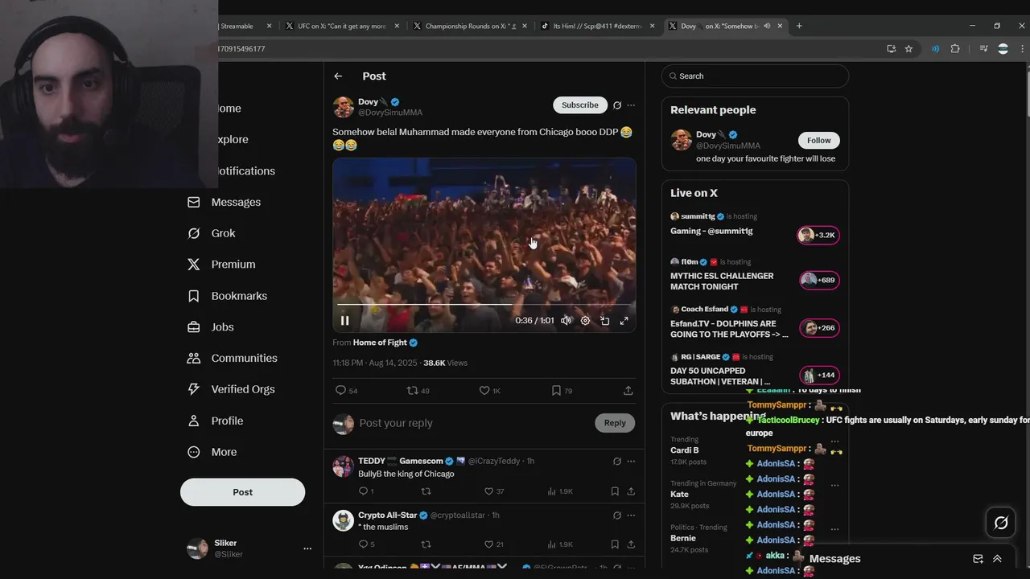
Task: Open Grok in the sidebar
Action: pos(212,233)
